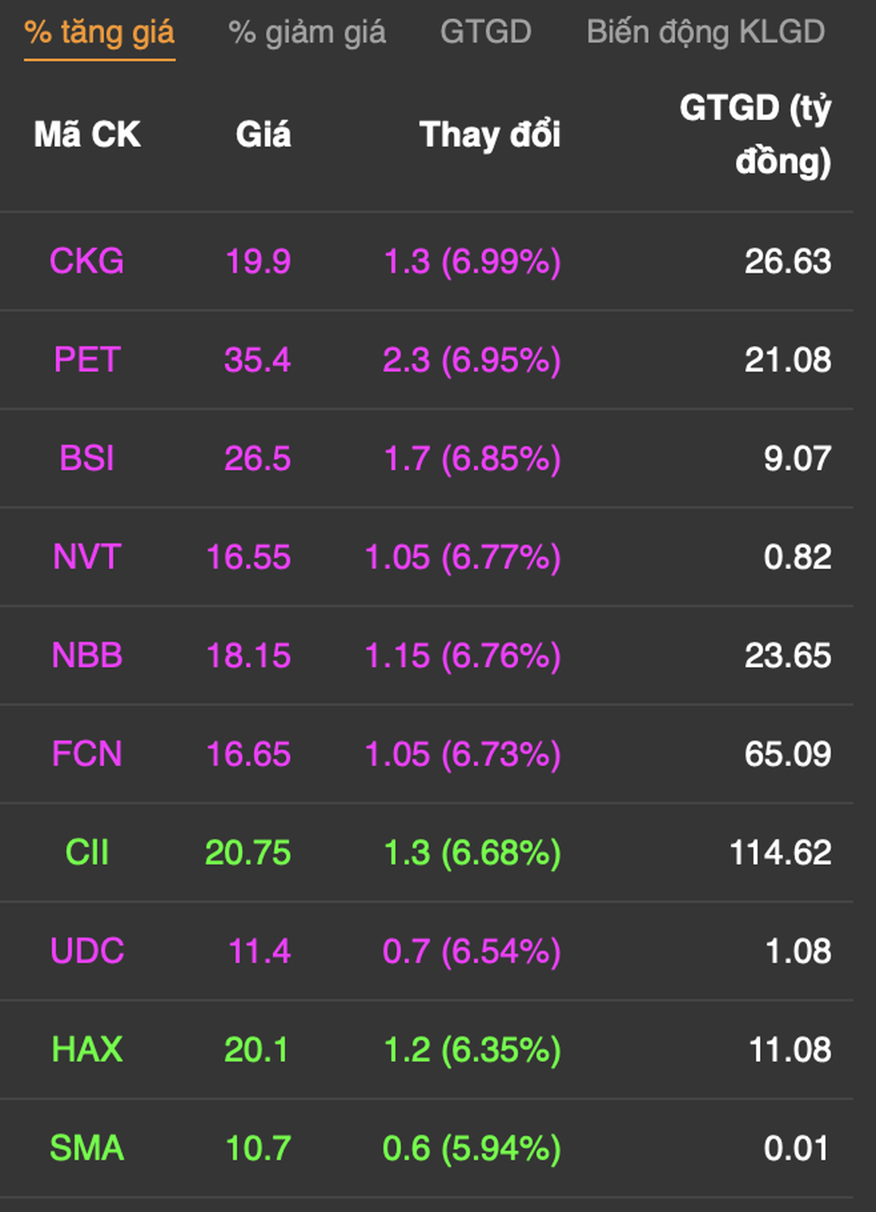Screen dimensions: 876x1212
Task: Open the % giảm giá tab
Action: pyautogui.click(x=307, y=33)
